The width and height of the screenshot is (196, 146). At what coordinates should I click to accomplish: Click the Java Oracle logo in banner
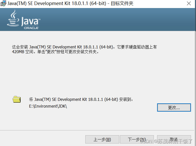[x=24, y=20]
